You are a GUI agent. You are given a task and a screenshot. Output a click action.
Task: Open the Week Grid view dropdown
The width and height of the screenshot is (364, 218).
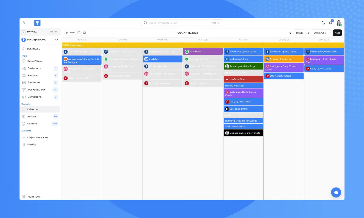tap(322, 33)
